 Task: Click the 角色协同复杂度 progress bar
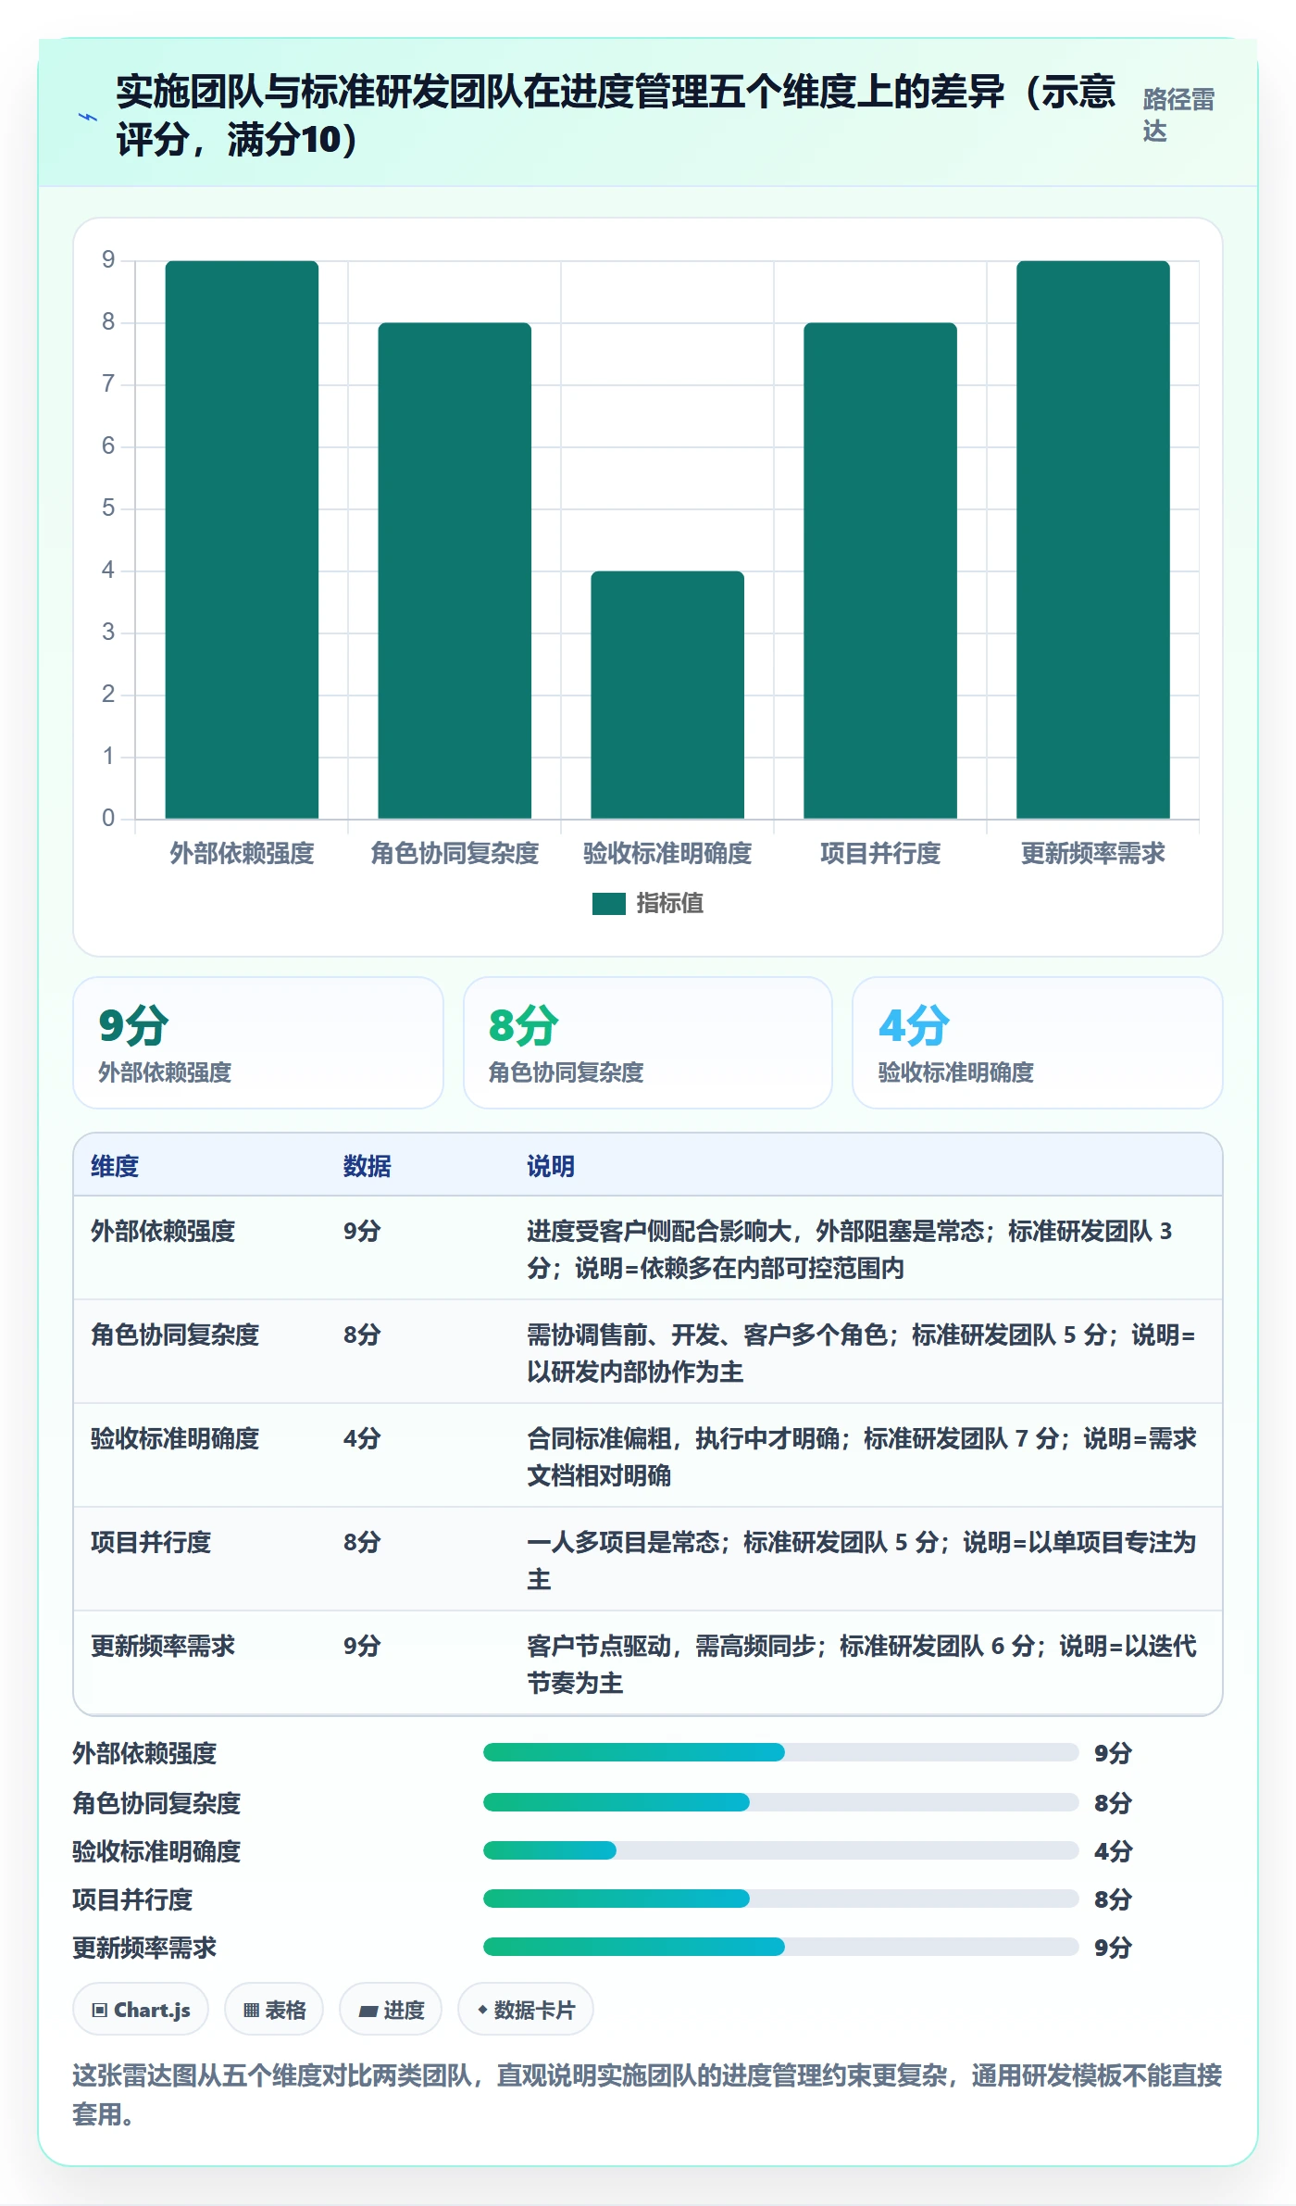tap(781, 1802)
